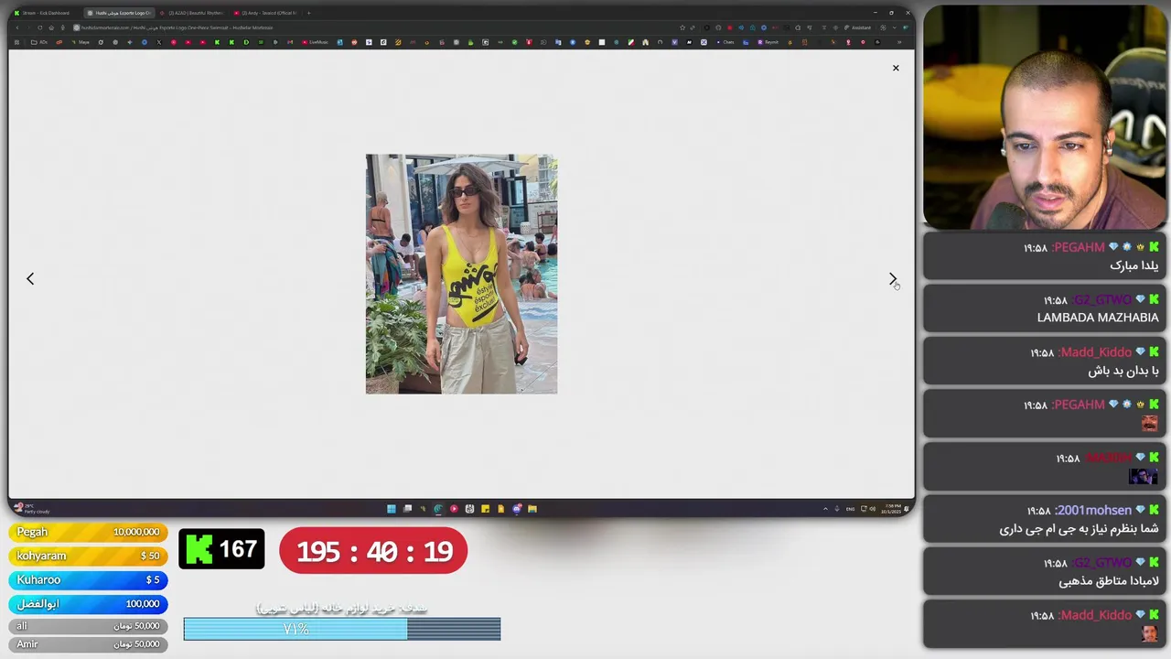Select the ali 50,000 donor row
This screenshot has width=1171, height=659.
(x=88, y=626)
